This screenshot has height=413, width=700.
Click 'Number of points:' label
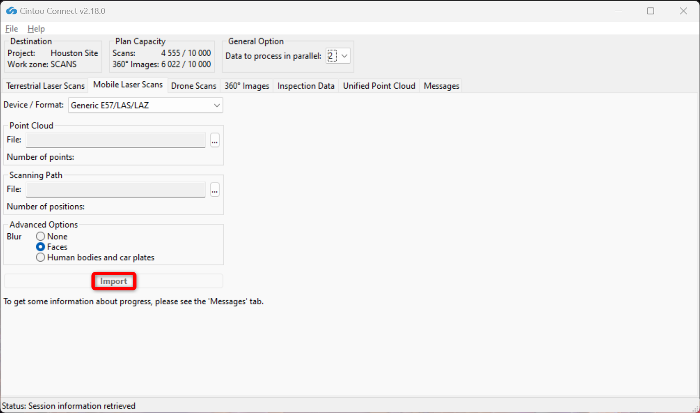pyautogui.click(x=40, y=157)
